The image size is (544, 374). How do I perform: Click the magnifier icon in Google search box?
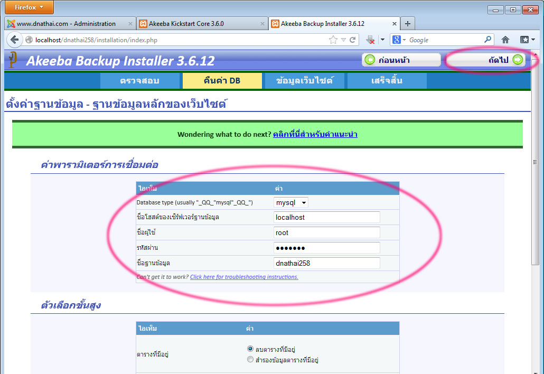[487, 40]
